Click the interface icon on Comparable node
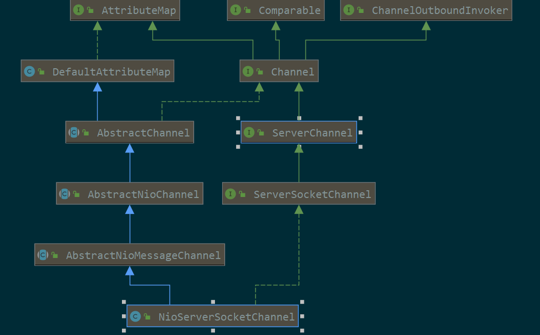The width and height of the screenshot is (540, 335). 236,10
